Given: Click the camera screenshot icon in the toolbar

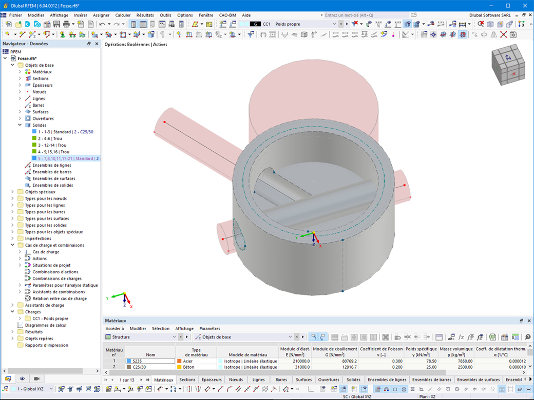Looking at the screenshot, I should [513, 34].
